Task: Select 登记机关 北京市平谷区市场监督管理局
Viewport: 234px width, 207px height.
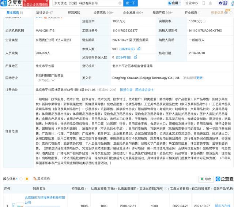Action: tap(132, 66)
